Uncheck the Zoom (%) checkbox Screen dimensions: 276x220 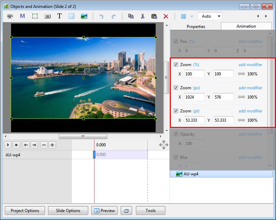coord(176,65)
